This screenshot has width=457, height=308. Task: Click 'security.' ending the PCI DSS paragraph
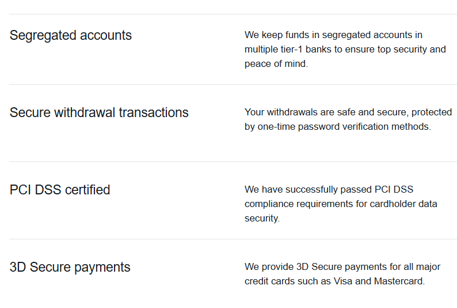point(262,219)
